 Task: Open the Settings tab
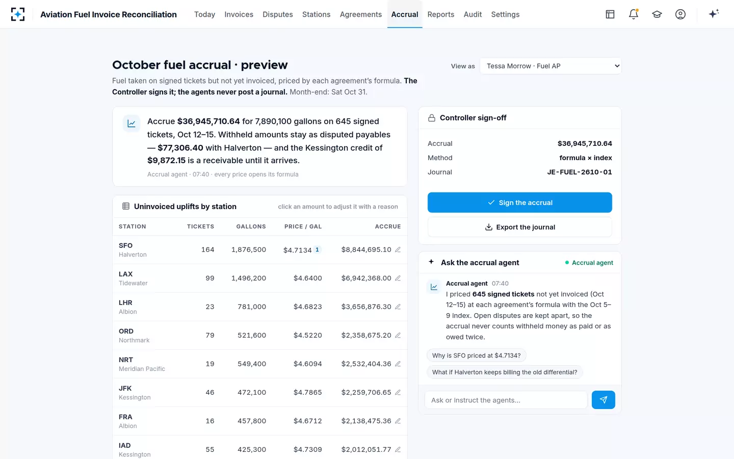505,14
